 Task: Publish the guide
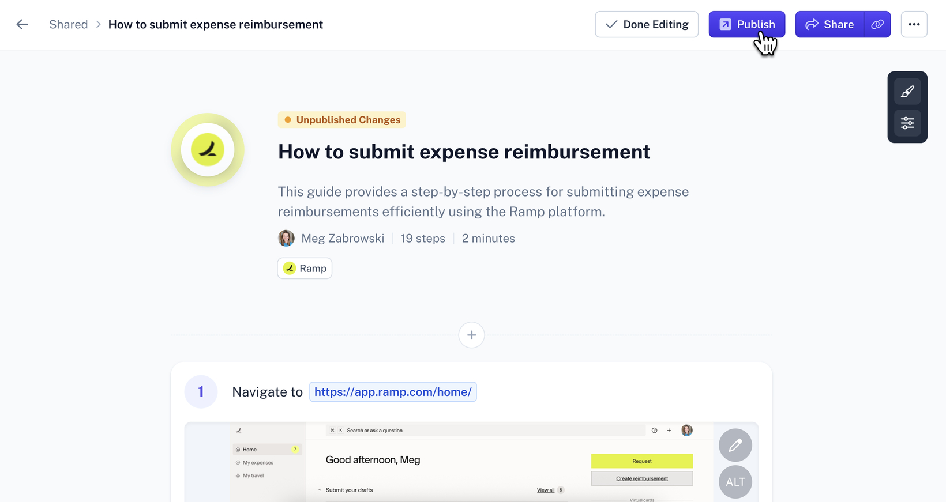click(746, 24)
